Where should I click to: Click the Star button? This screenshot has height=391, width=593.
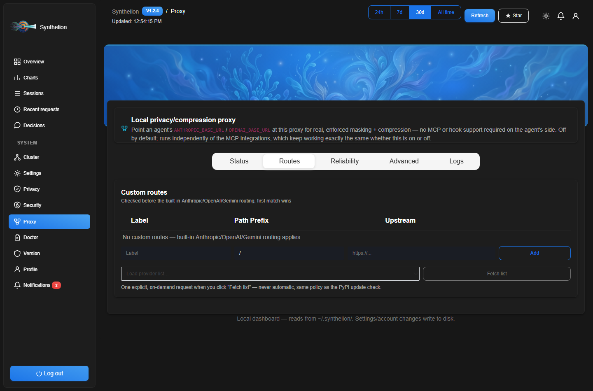point(514,16)
